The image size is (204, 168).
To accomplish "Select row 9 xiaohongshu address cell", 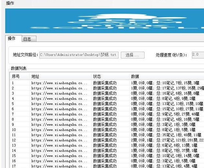I will pyautogui.click(x=59, y=124).
